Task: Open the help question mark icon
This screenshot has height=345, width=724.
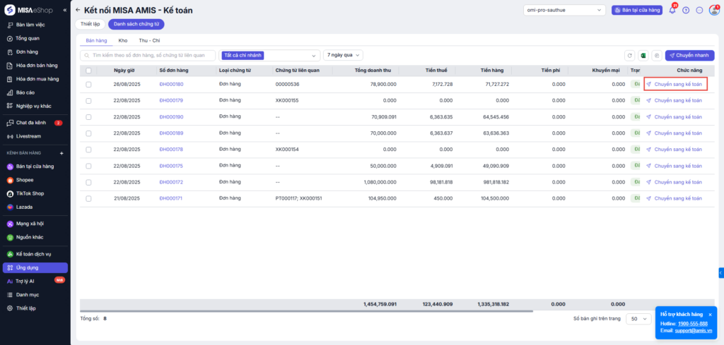Action: pyautogui.click(x=686, y=11)
